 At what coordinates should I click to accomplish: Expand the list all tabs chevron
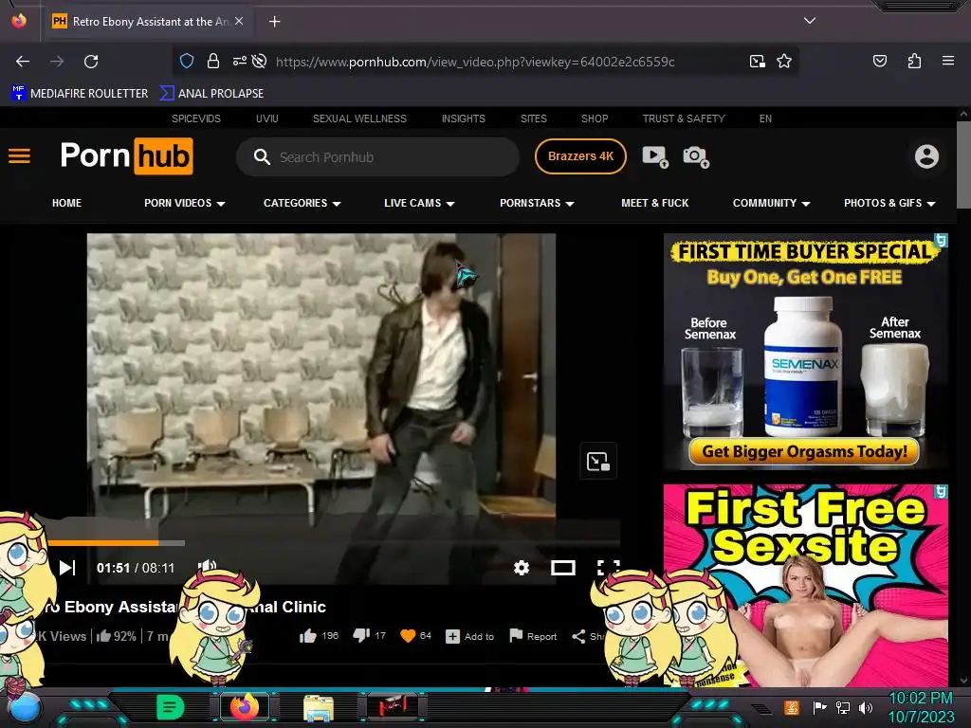[810, 21]
